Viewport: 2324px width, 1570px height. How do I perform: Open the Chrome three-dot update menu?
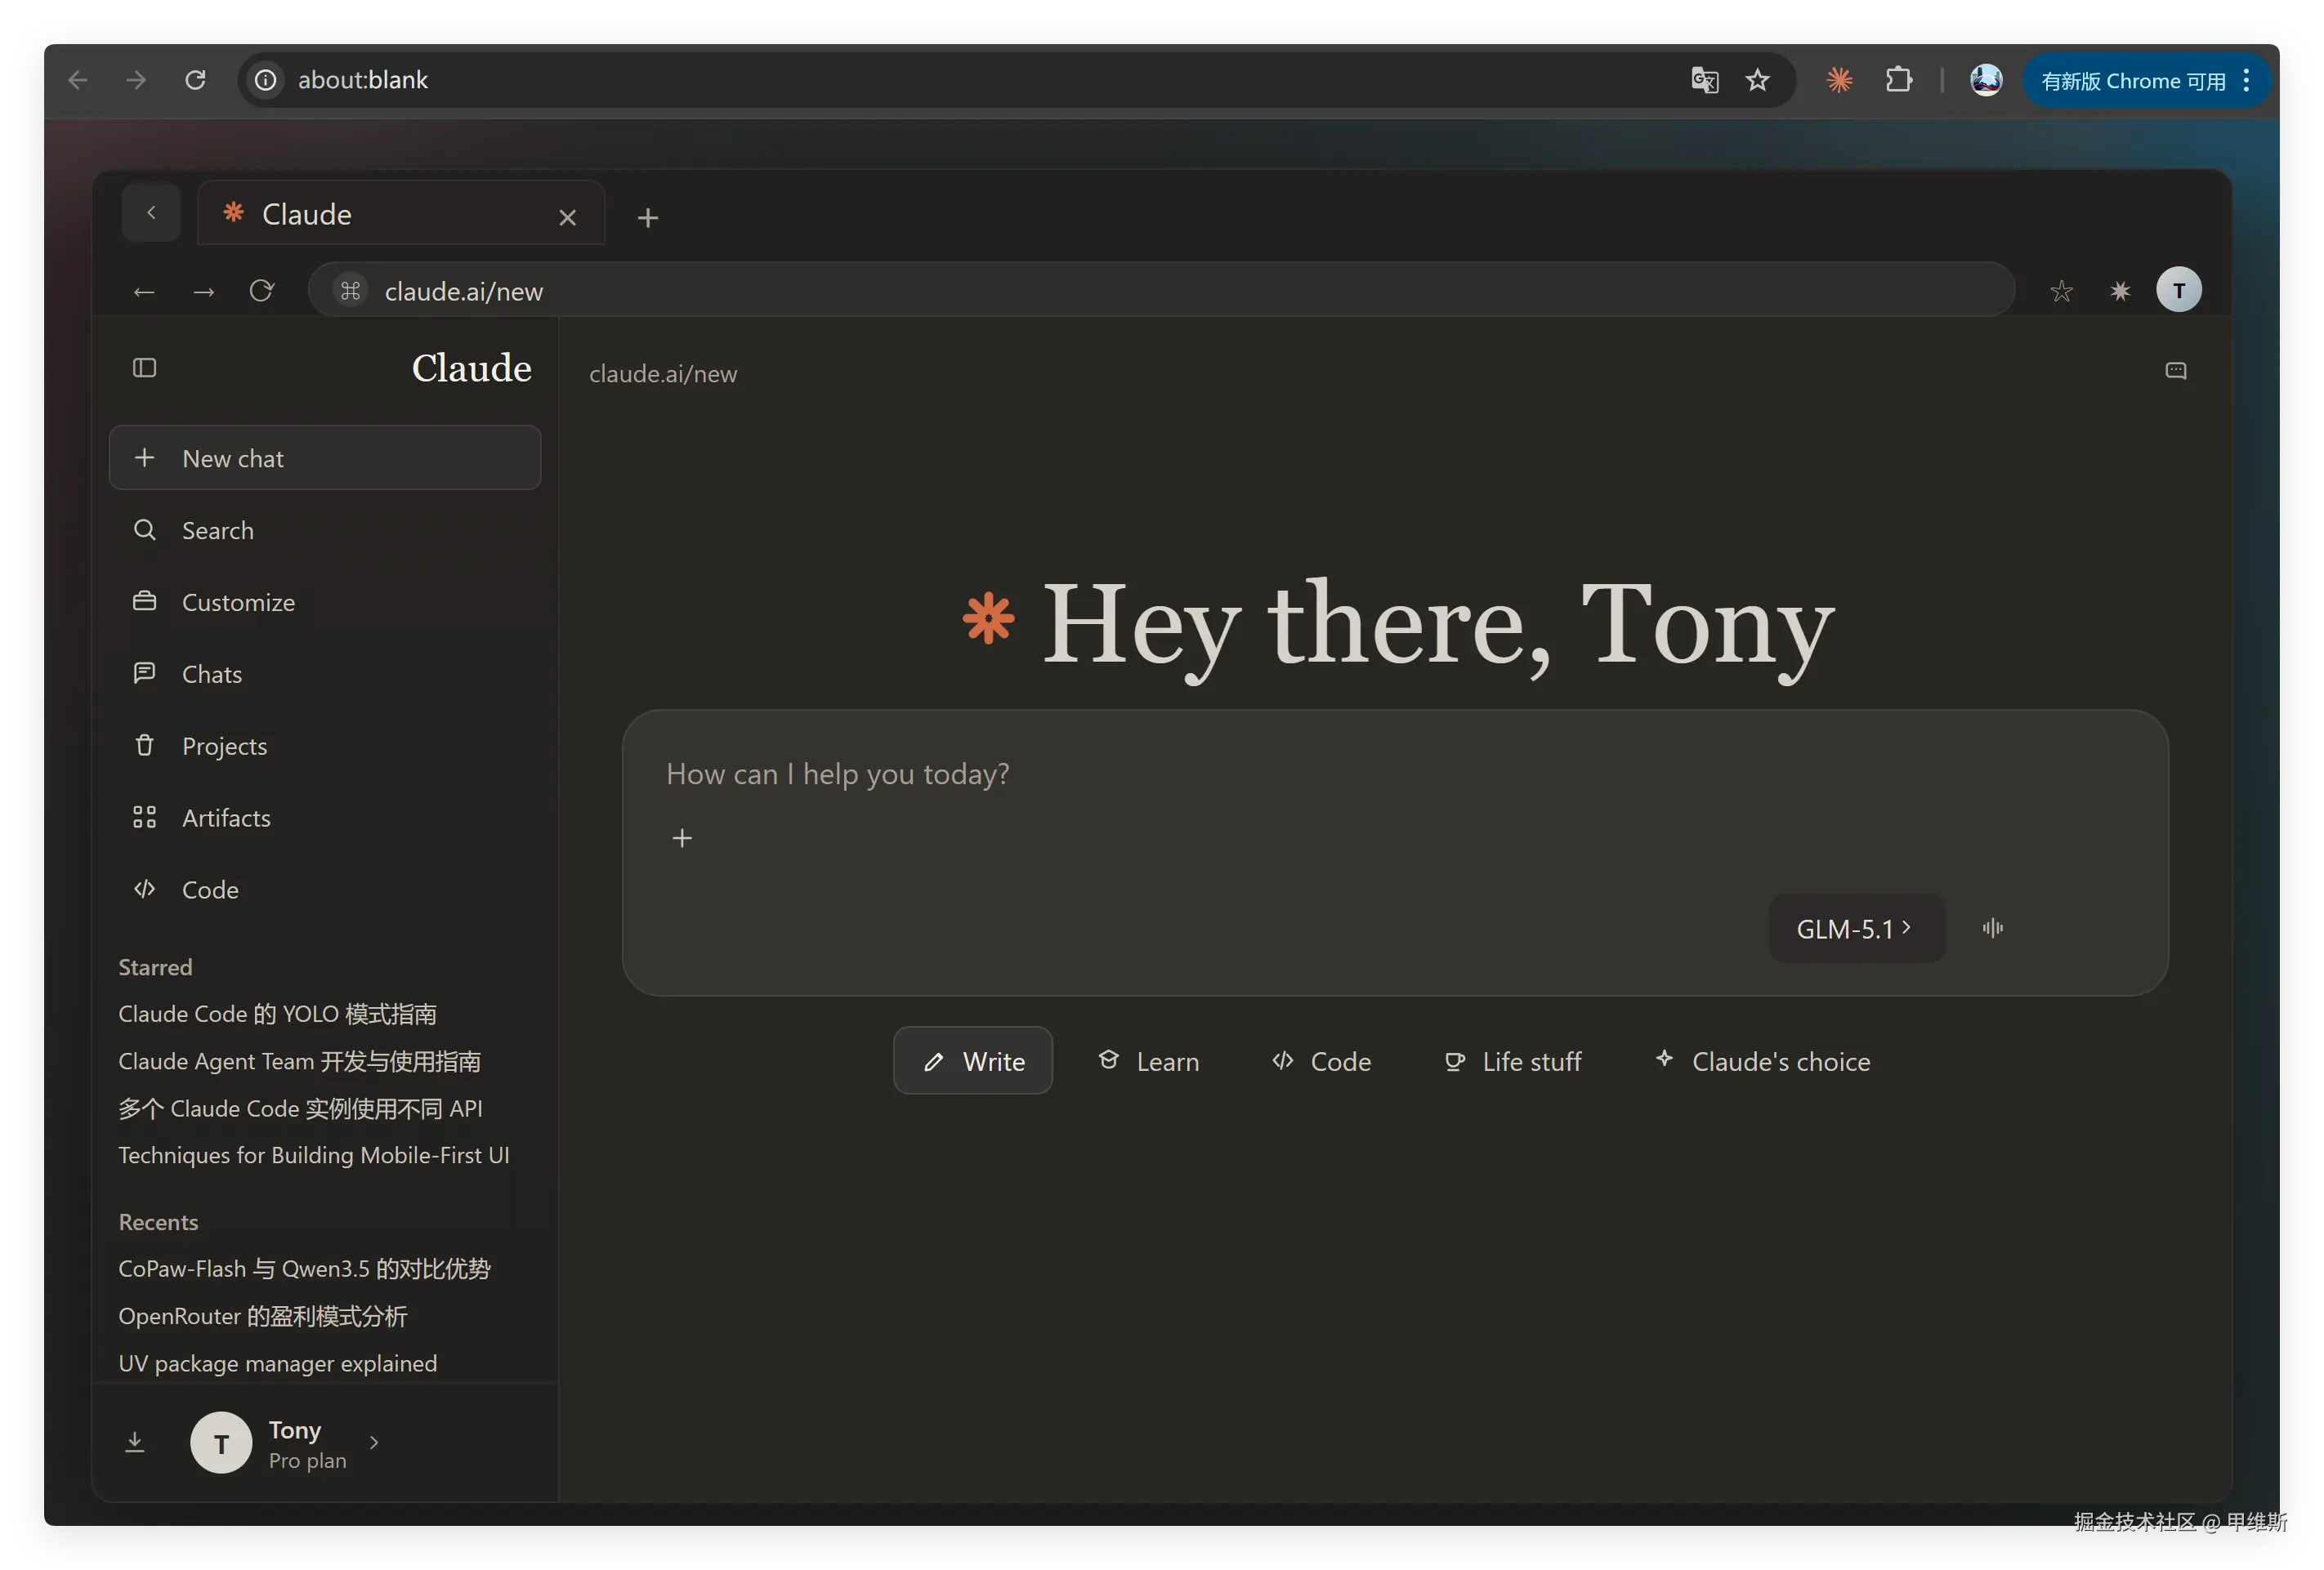tap(2246, 80)
